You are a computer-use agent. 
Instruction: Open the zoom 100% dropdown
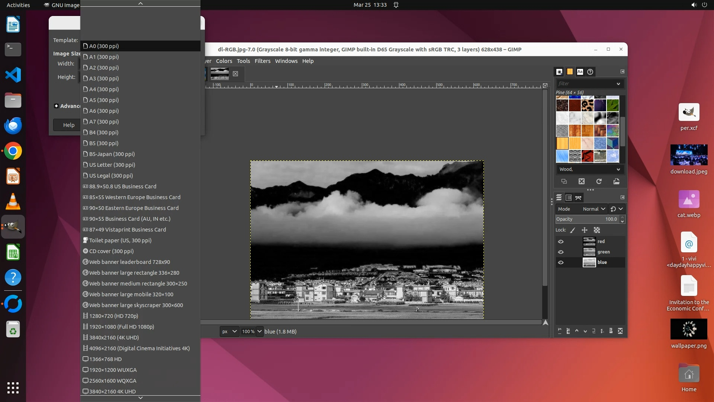point(259,331)
